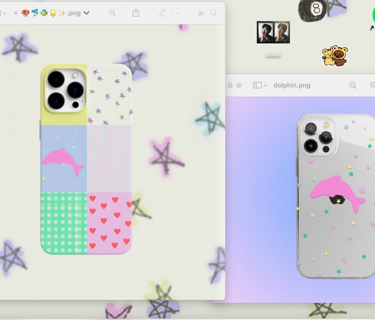Select the 8-ball icon on the desktop
This screenshot has width=375, height=320.
[312, 10]
